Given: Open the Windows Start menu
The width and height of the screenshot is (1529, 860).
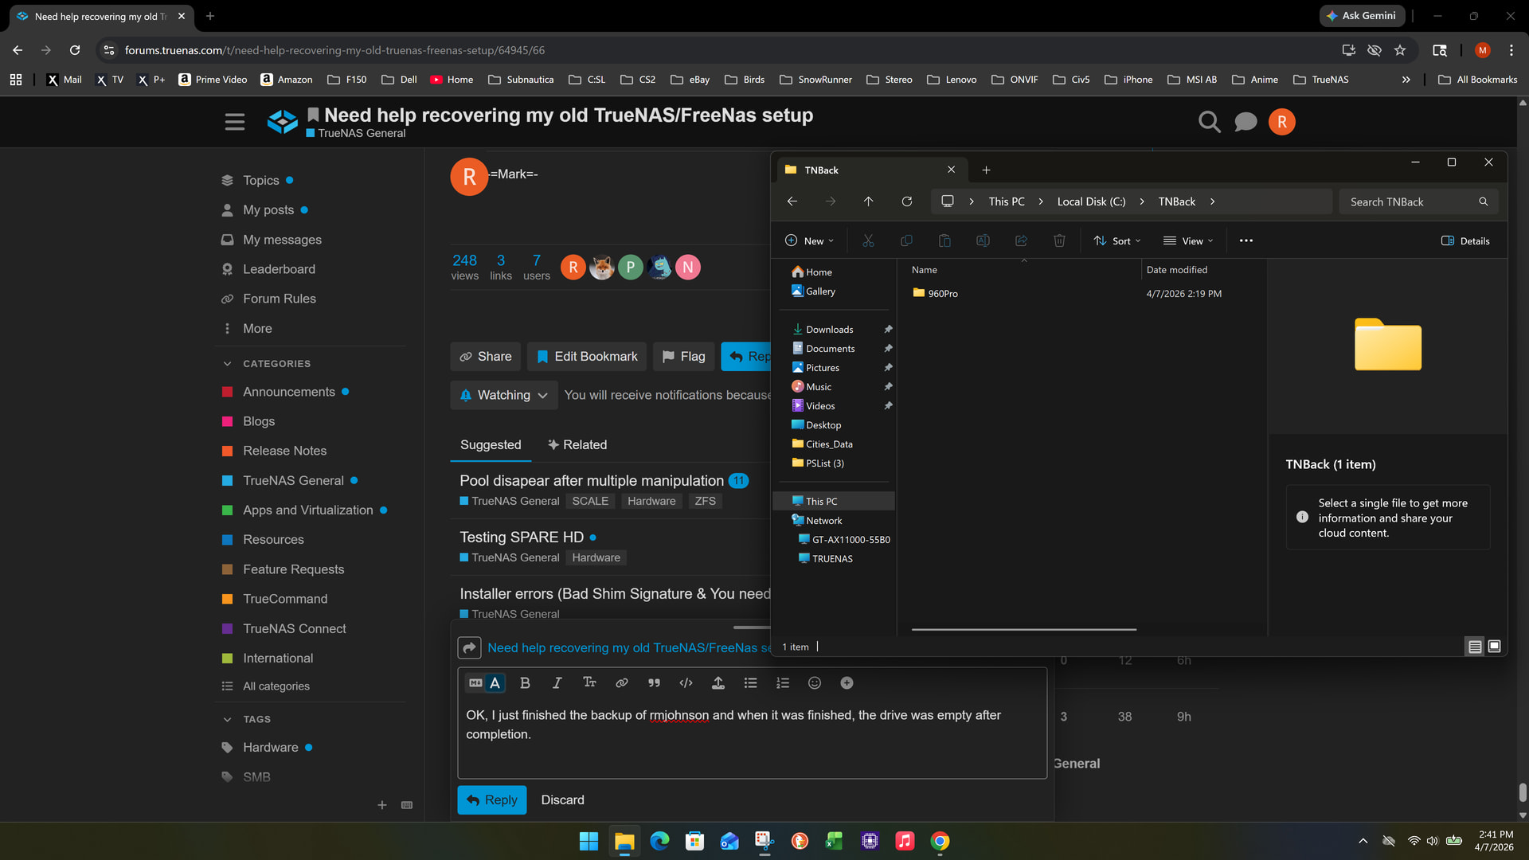Looking at the screenshot, I should 589,841.
